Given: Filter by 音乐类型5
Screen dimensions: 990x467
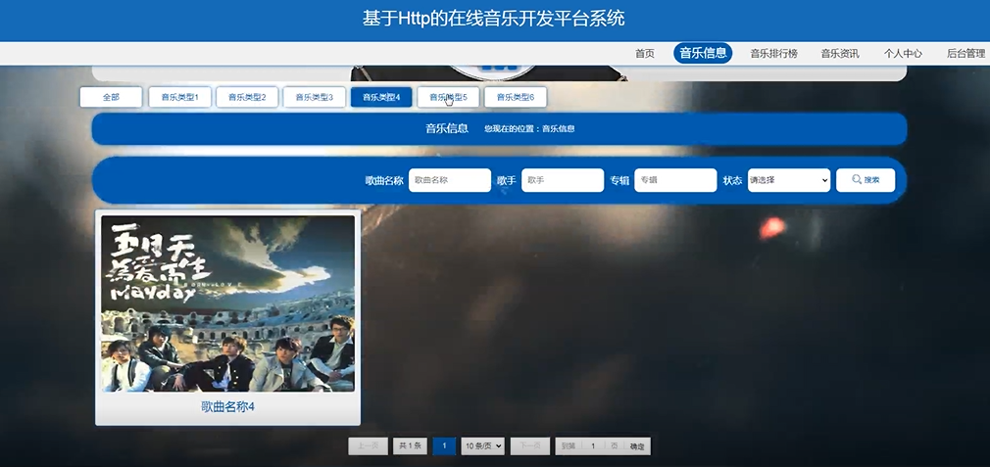Looking at the screenshot, I should click(x=448, y=97).
